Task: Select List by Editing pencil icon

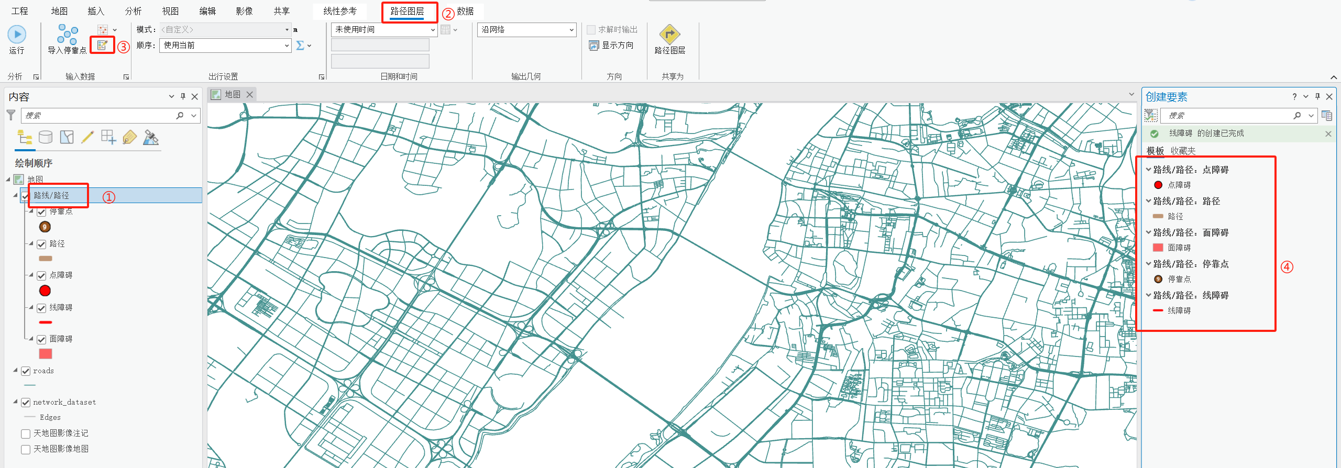Action: click(87, 137)
